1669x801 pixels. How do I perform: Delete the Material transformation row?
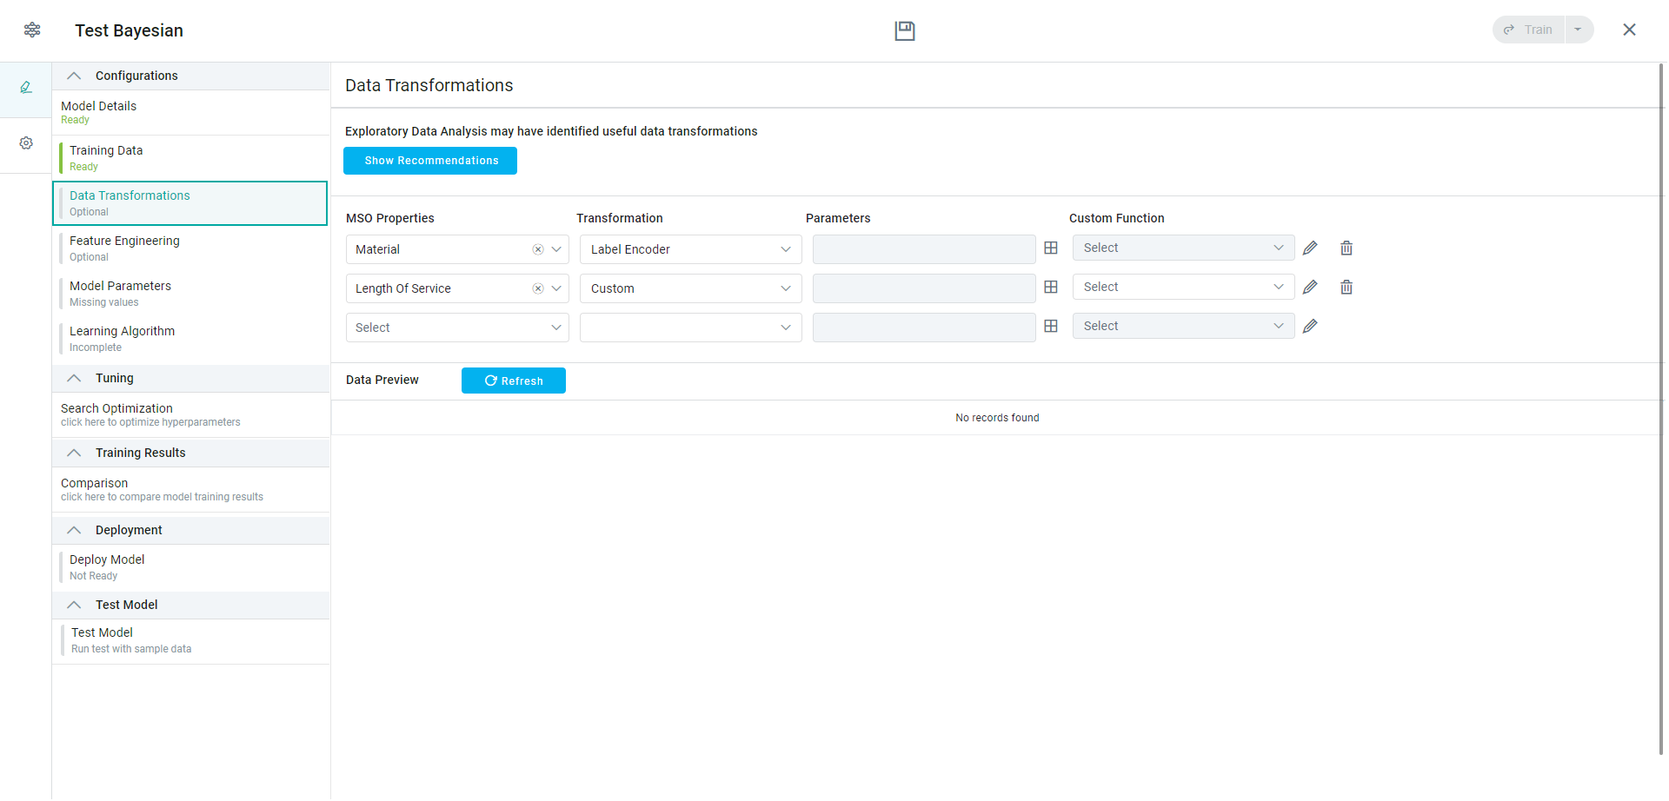pyautogui.click(x=1346, y=248)
